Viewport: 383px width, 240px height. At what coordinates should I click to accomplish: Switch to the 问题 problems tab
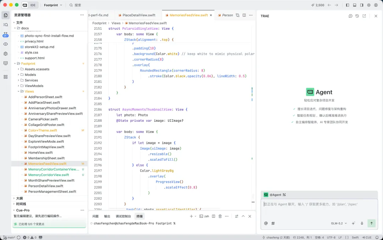(x=95, y=216)
